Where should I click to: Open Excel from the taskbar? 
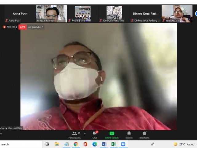click(113, 144)
